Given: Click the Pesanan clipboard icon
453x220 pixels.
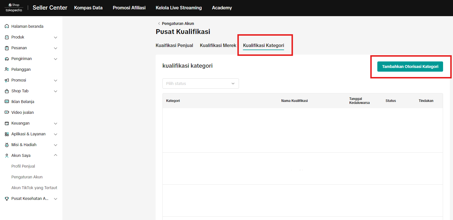Looking at the screenshot, I should click(7, 48).
